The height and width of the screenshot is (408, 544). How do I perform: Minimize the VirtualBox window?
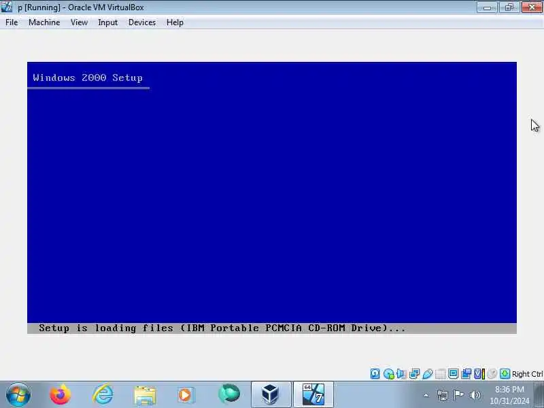[x=487, y=7]
